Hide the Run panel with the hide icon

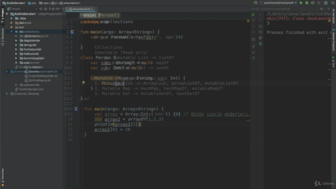click(x=328, y=9)
